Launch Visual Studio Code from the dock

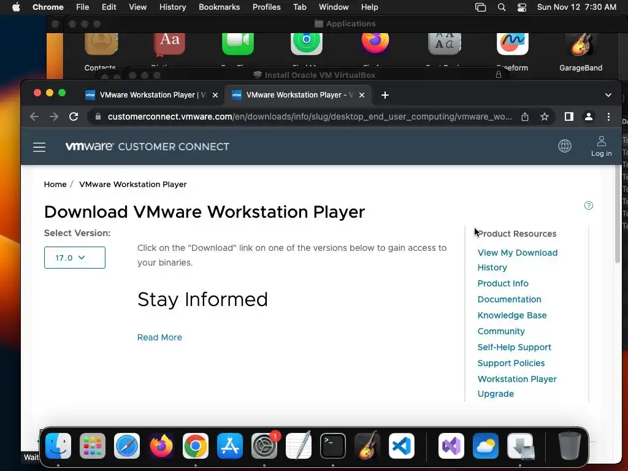[401, 446]
